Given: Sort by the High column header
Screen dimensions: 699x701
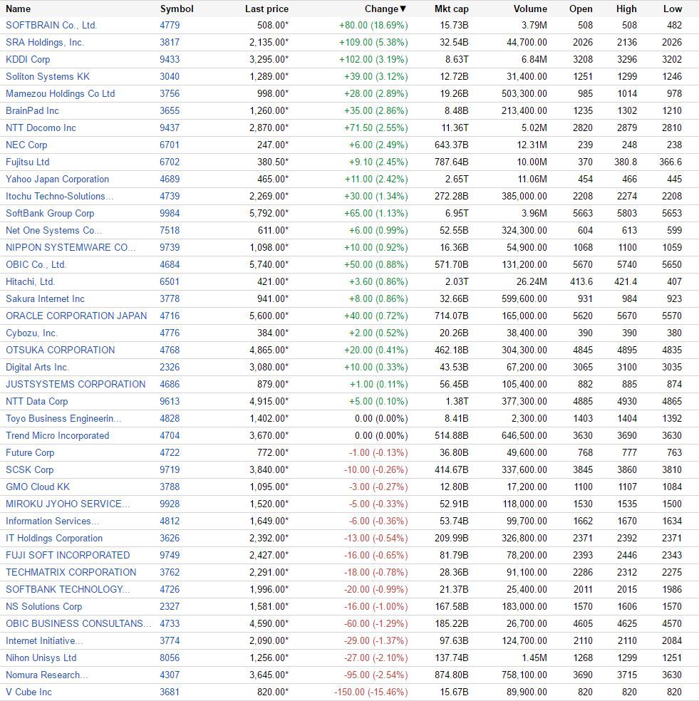Looking at the screenshot, I should tap(626, 9).
